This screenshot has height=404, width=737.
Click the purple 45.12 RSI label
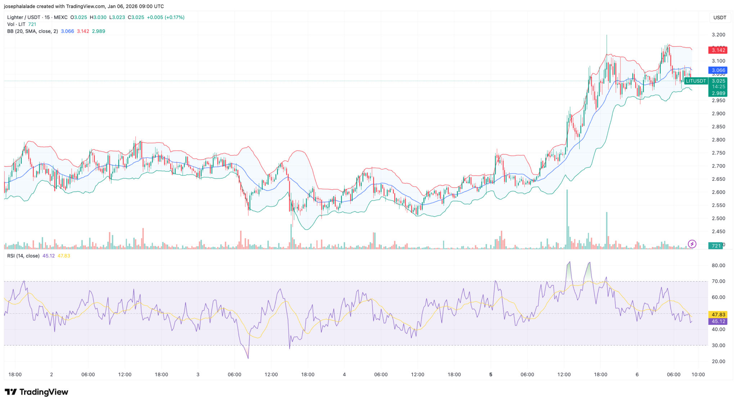(x=718, y=321)
